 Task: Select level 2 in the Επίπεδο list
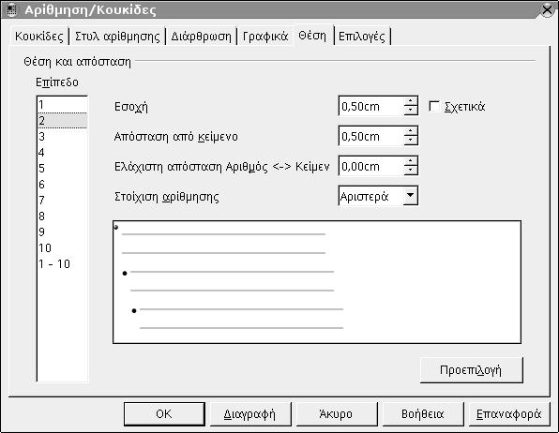(x=62, y=121)
